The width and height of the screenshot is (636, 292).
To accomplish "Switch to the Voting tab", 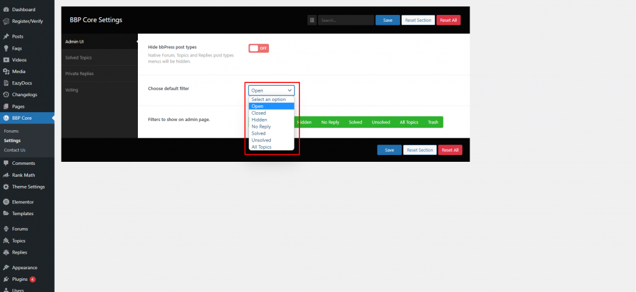I will click(x=99, y=90).
